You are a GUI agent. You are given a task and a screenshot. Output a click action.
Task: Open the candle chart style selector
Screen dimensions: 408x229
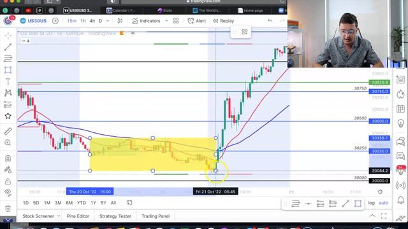(x=120, y=21)
